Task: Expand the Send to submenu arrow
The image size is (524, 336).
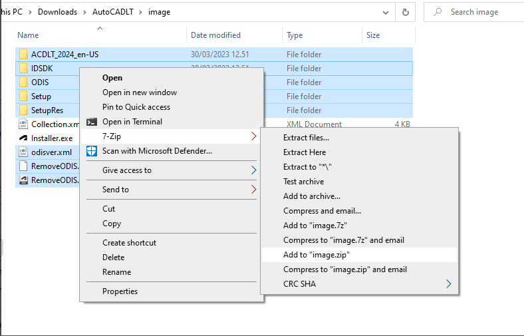Action: pos(253,190)
